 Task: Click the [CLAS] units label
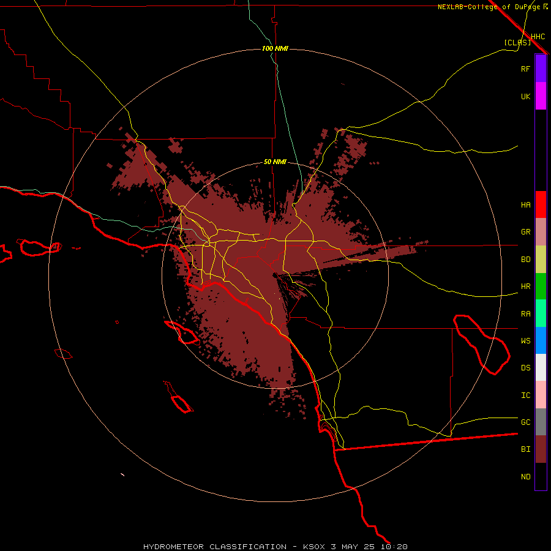[517, 42]
